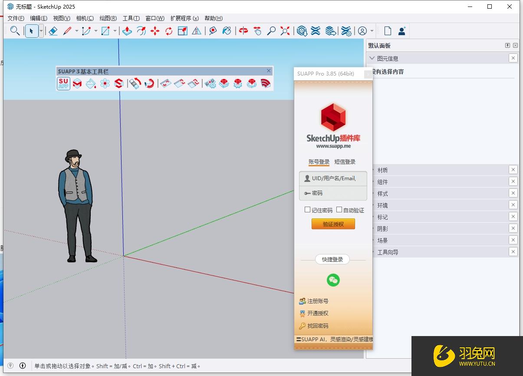Choose the Line pencil tool
Screen dimensions: 523x376
click(67, 31)
